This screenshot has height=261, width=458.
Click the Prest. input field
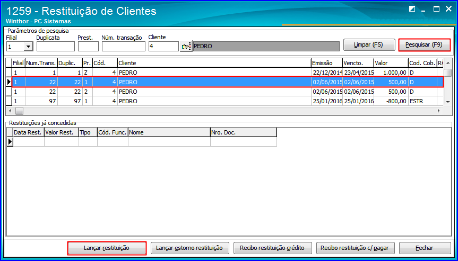(x=88, y=46)
